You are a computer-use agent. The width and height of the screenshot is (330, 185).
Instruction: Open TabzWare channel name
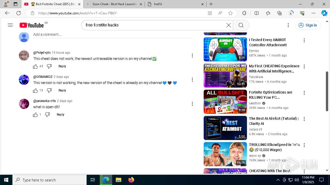(x=256, y=77)
